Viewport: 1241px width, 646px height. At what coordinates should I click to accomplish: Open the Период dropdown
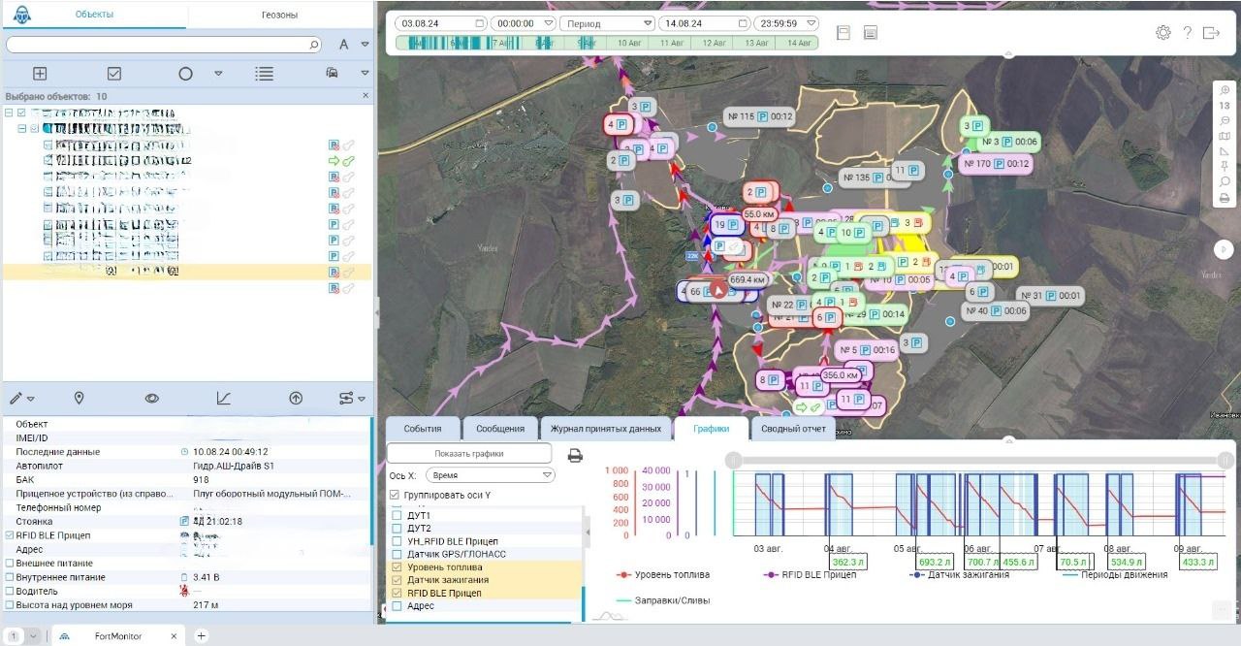pyautogui.click(x=607, y=23)
